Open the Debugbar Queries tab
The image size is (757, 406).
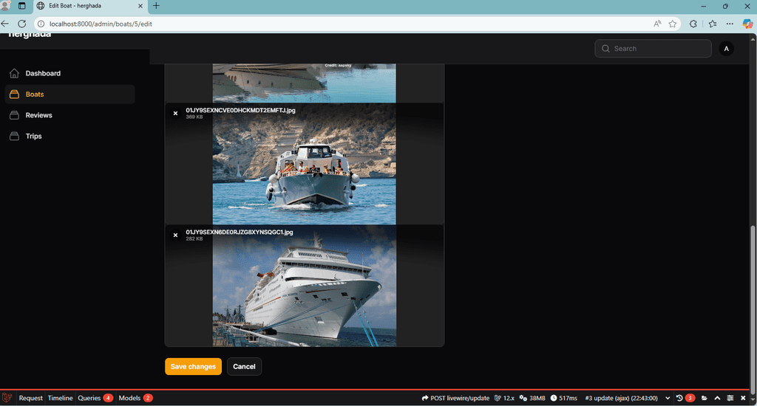tap(95, 399)
